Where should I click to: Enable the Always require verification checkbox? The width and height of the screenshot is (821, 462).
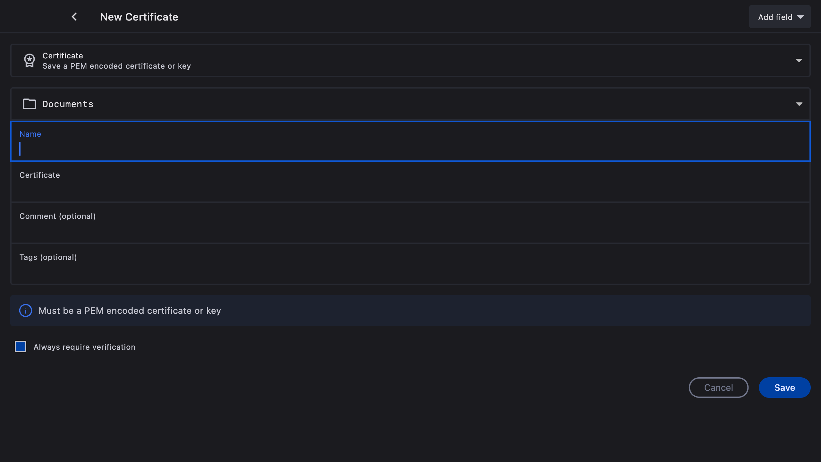click(21, 346)
